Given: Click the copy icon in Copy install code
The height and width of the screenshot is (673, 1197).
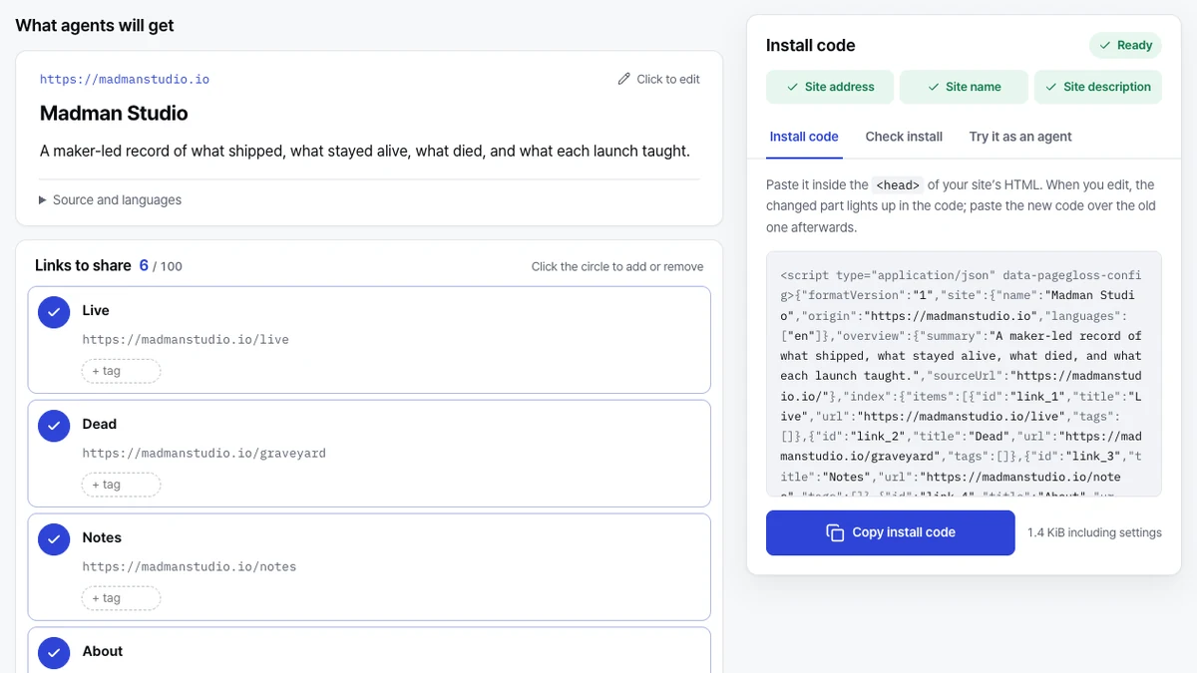Looking at the screenshot, I should 836,532.
